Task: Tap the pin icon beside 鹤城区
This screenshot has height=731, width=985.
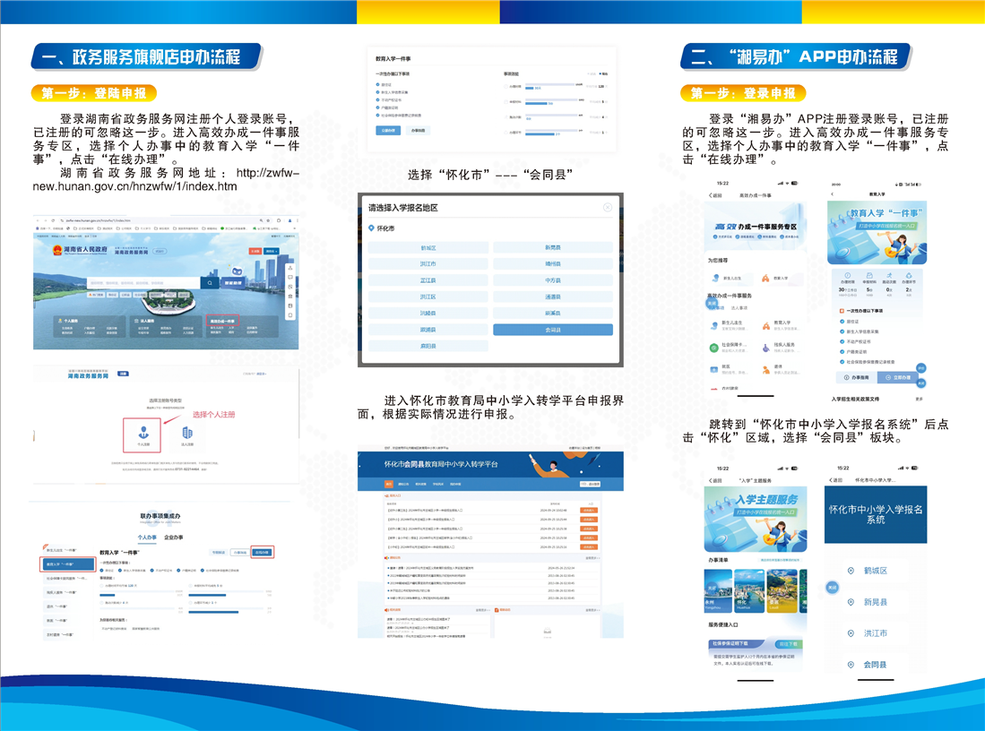Action: click(851, 571)
